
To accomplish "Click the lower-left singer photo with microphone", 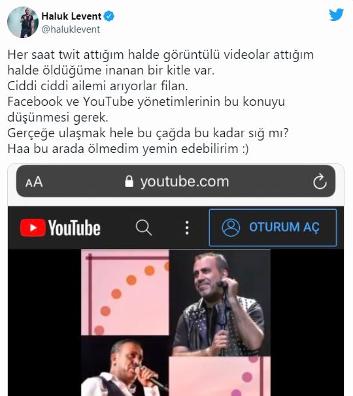I will click(x=125, y=366).
